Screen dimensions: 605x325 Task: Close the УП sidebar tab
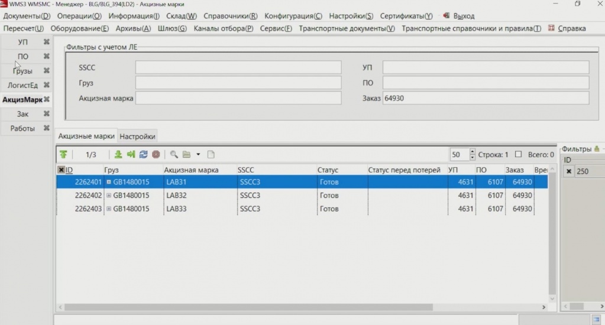(x=47, y=41)
